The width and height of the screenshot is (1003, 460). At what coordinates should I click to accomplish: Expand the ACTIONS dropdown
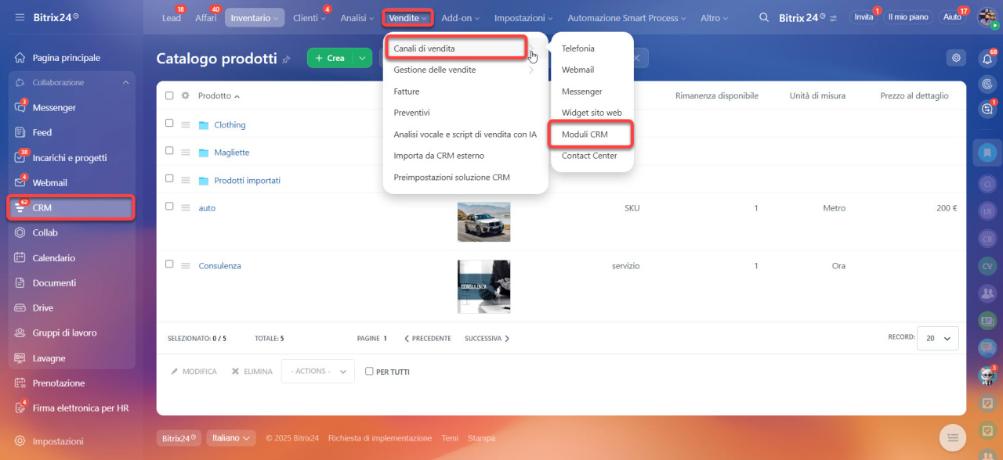[x=317, y=372]
